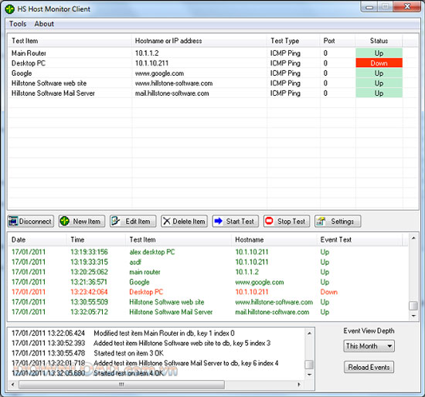The width and height of the screenshot is (425, 397).
Task: Click the Settings toolbar icon
Action: [x=321, y=221]
